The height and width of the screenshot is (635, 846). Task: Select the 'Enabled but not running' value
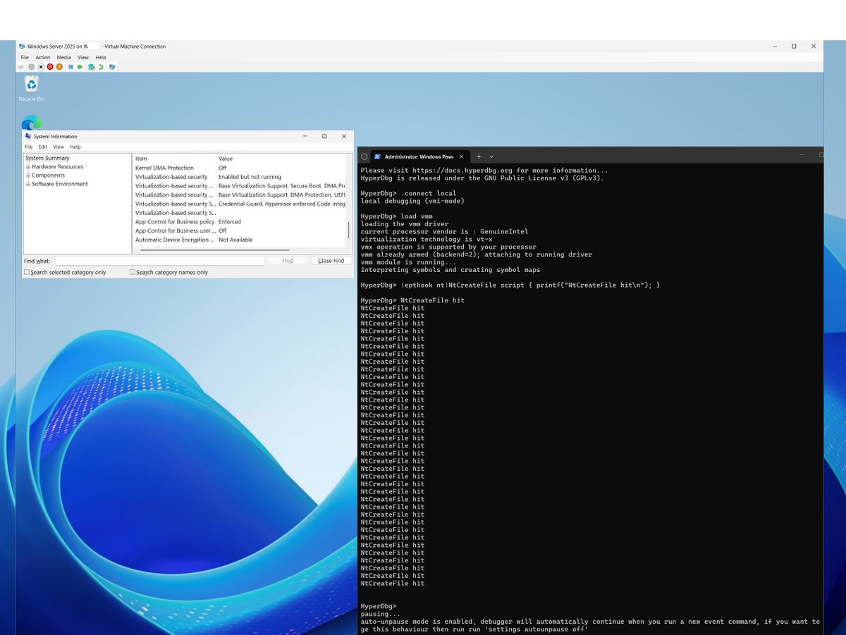tap(250, 177)
